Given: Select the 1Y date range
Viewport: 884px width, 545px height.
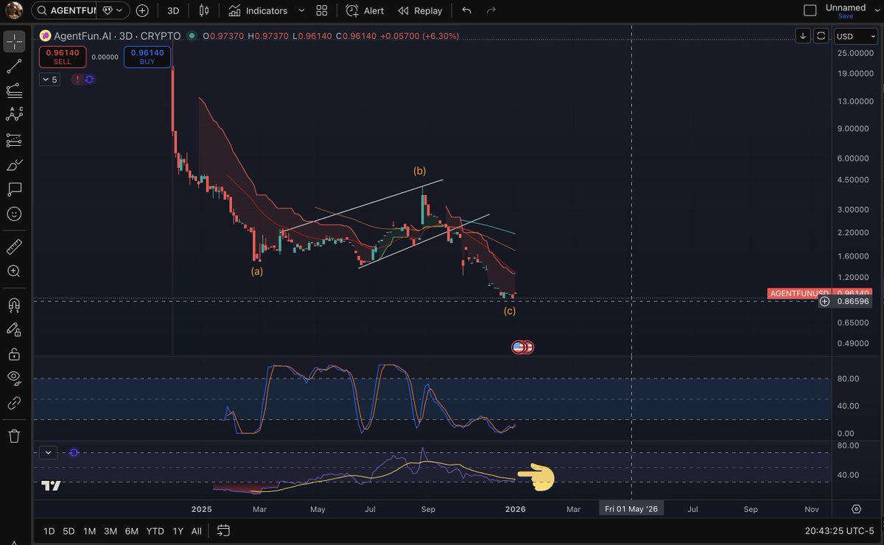Looking at the screenshot, I should click(x=178, y=530).
